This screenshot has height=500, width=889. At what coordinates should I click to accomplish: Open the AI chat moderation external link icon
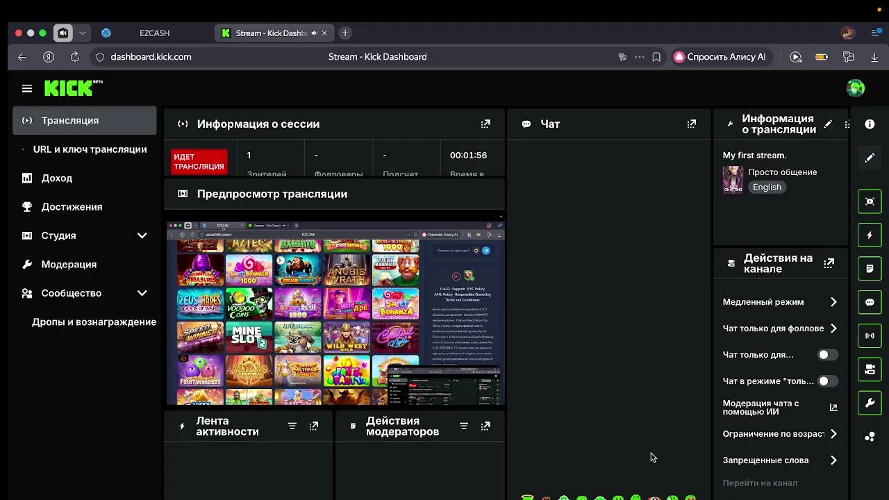(833, 408)
